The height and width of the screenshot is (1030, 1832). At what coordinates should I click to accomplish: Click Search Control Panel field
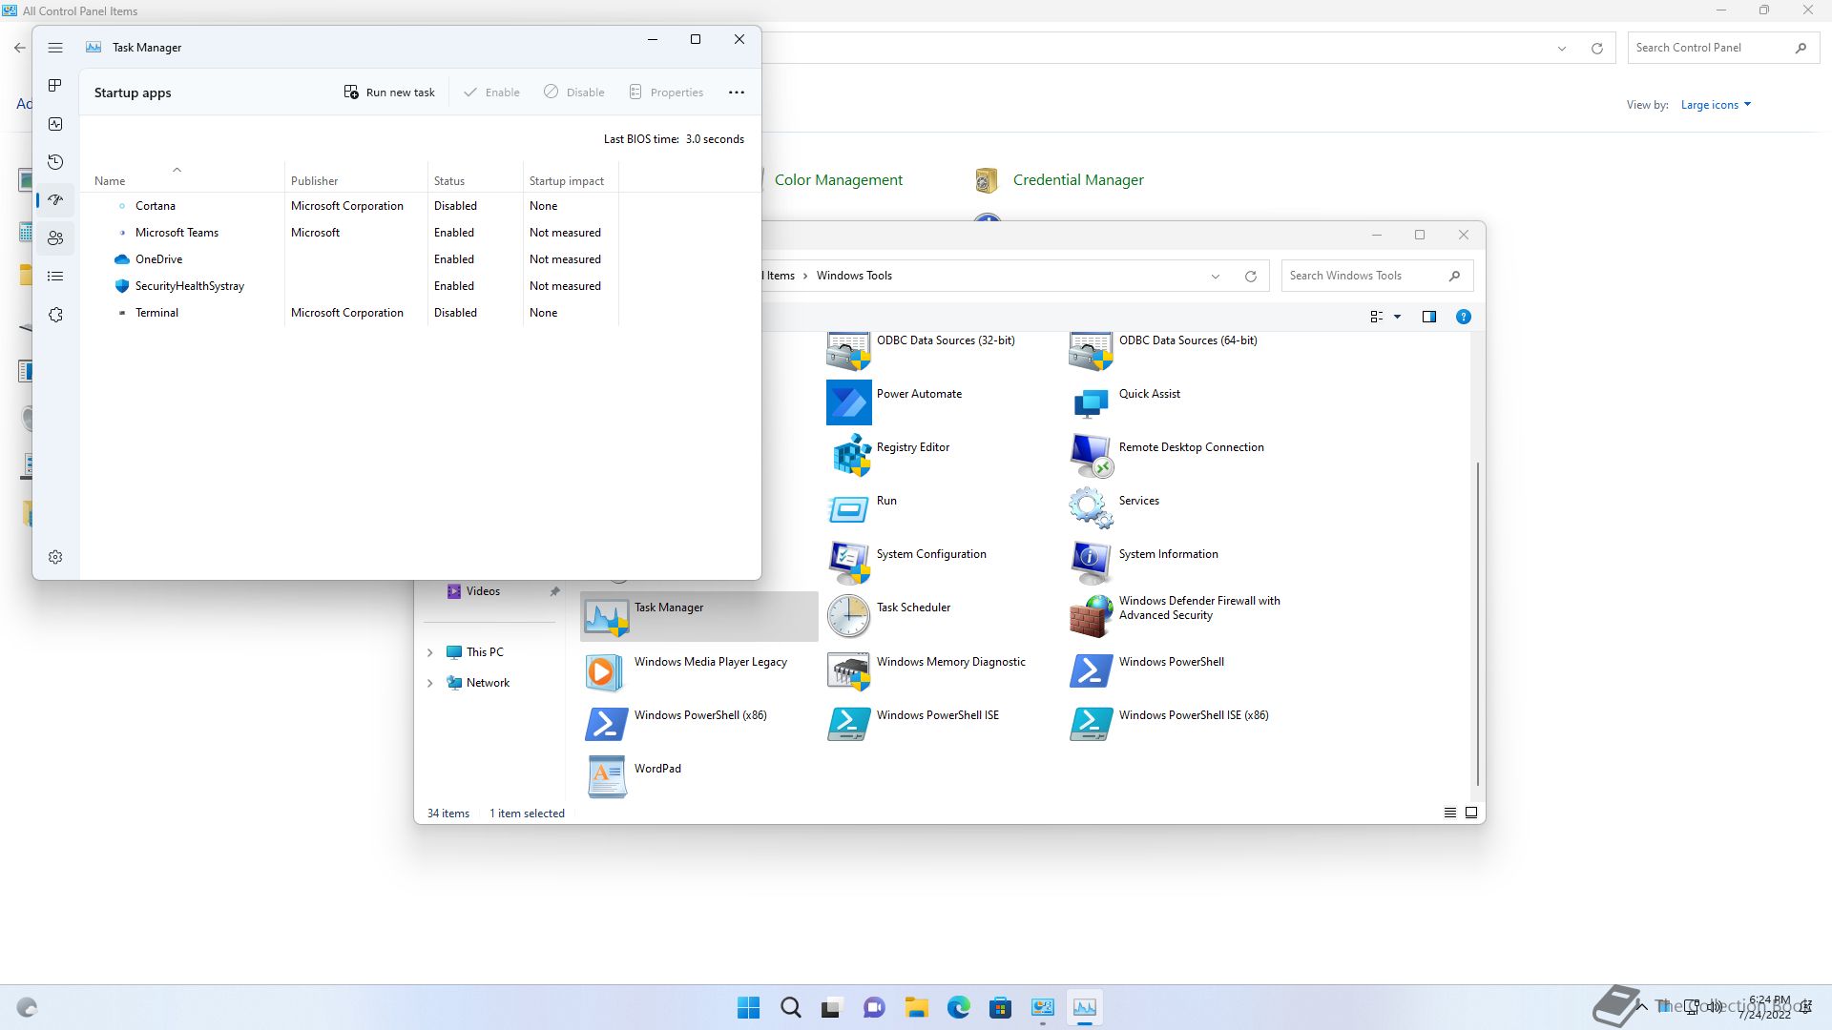[x=1722, y=48]
